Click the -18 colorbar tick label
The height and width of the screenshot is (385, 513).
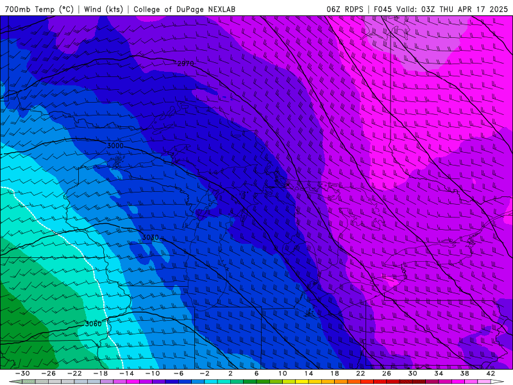pos(101,373)
